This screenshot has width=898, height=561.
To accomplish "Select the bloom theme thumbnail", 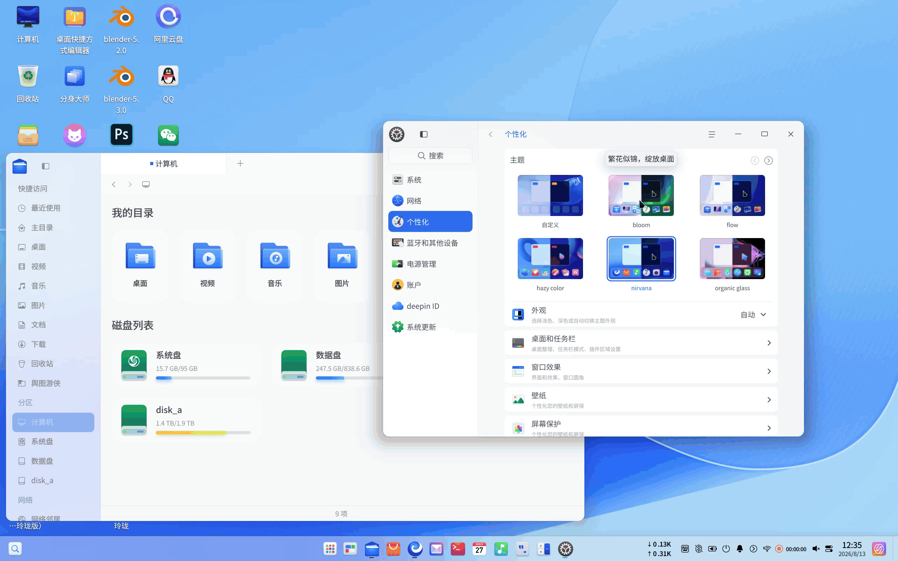I will (x=641, y=196).
